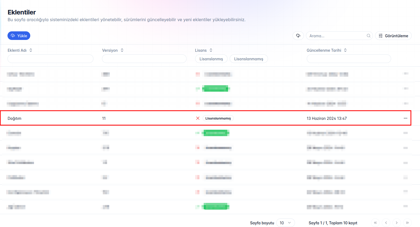Click the Eklenti Adı filter input

(x=50, y=59)
